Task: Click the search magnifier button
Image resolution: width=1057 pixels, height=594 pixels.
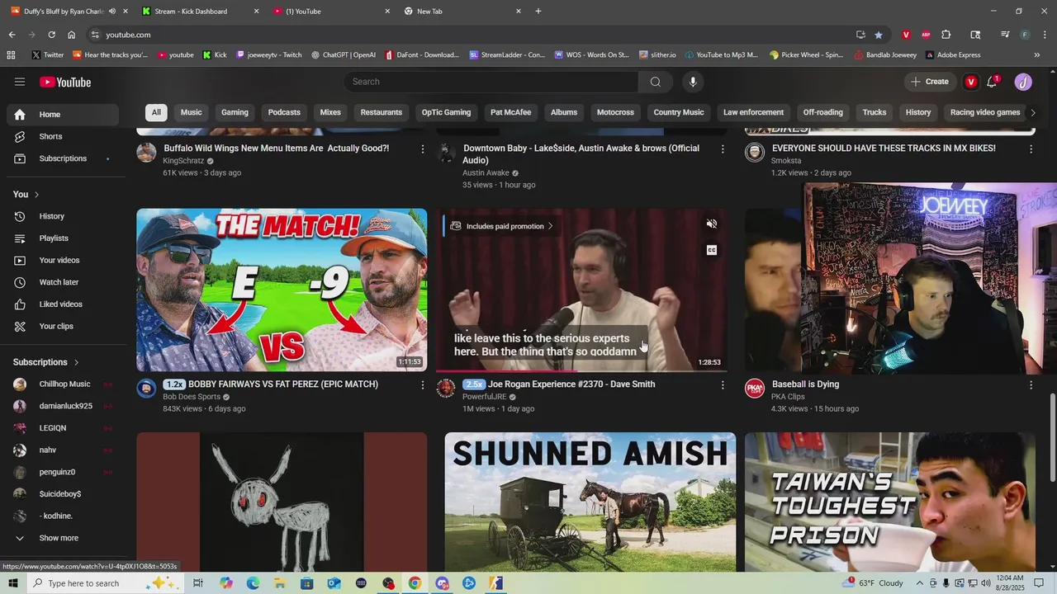Action: 655,82
